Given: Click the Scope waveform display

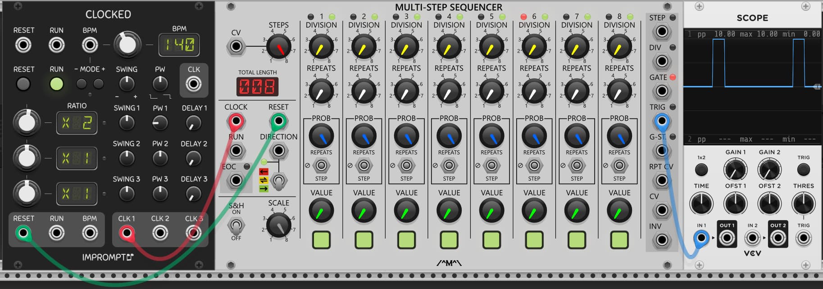Looking at the screenshot, I should click(752, 86).
